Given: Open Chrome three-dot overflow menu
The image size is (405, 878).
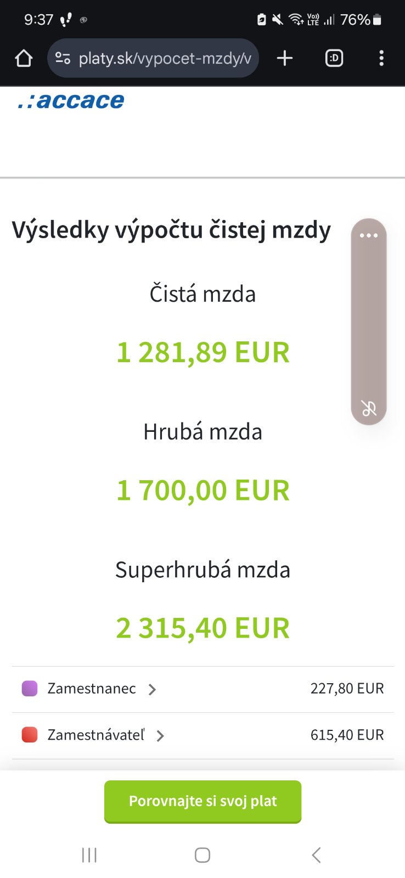Looking at the screenshot, I should 381,58.
